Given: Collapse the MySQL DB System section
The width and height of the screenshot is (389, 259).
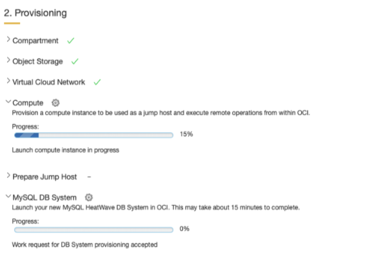Looking at the screenshot, I should tap(8, 197).
